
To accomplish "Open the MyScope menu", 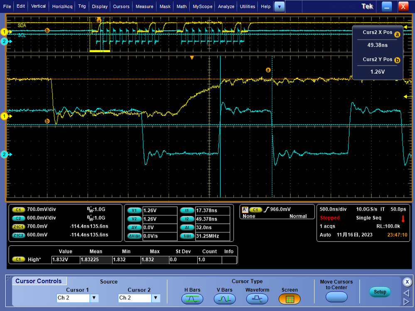I will coord(202,6).
